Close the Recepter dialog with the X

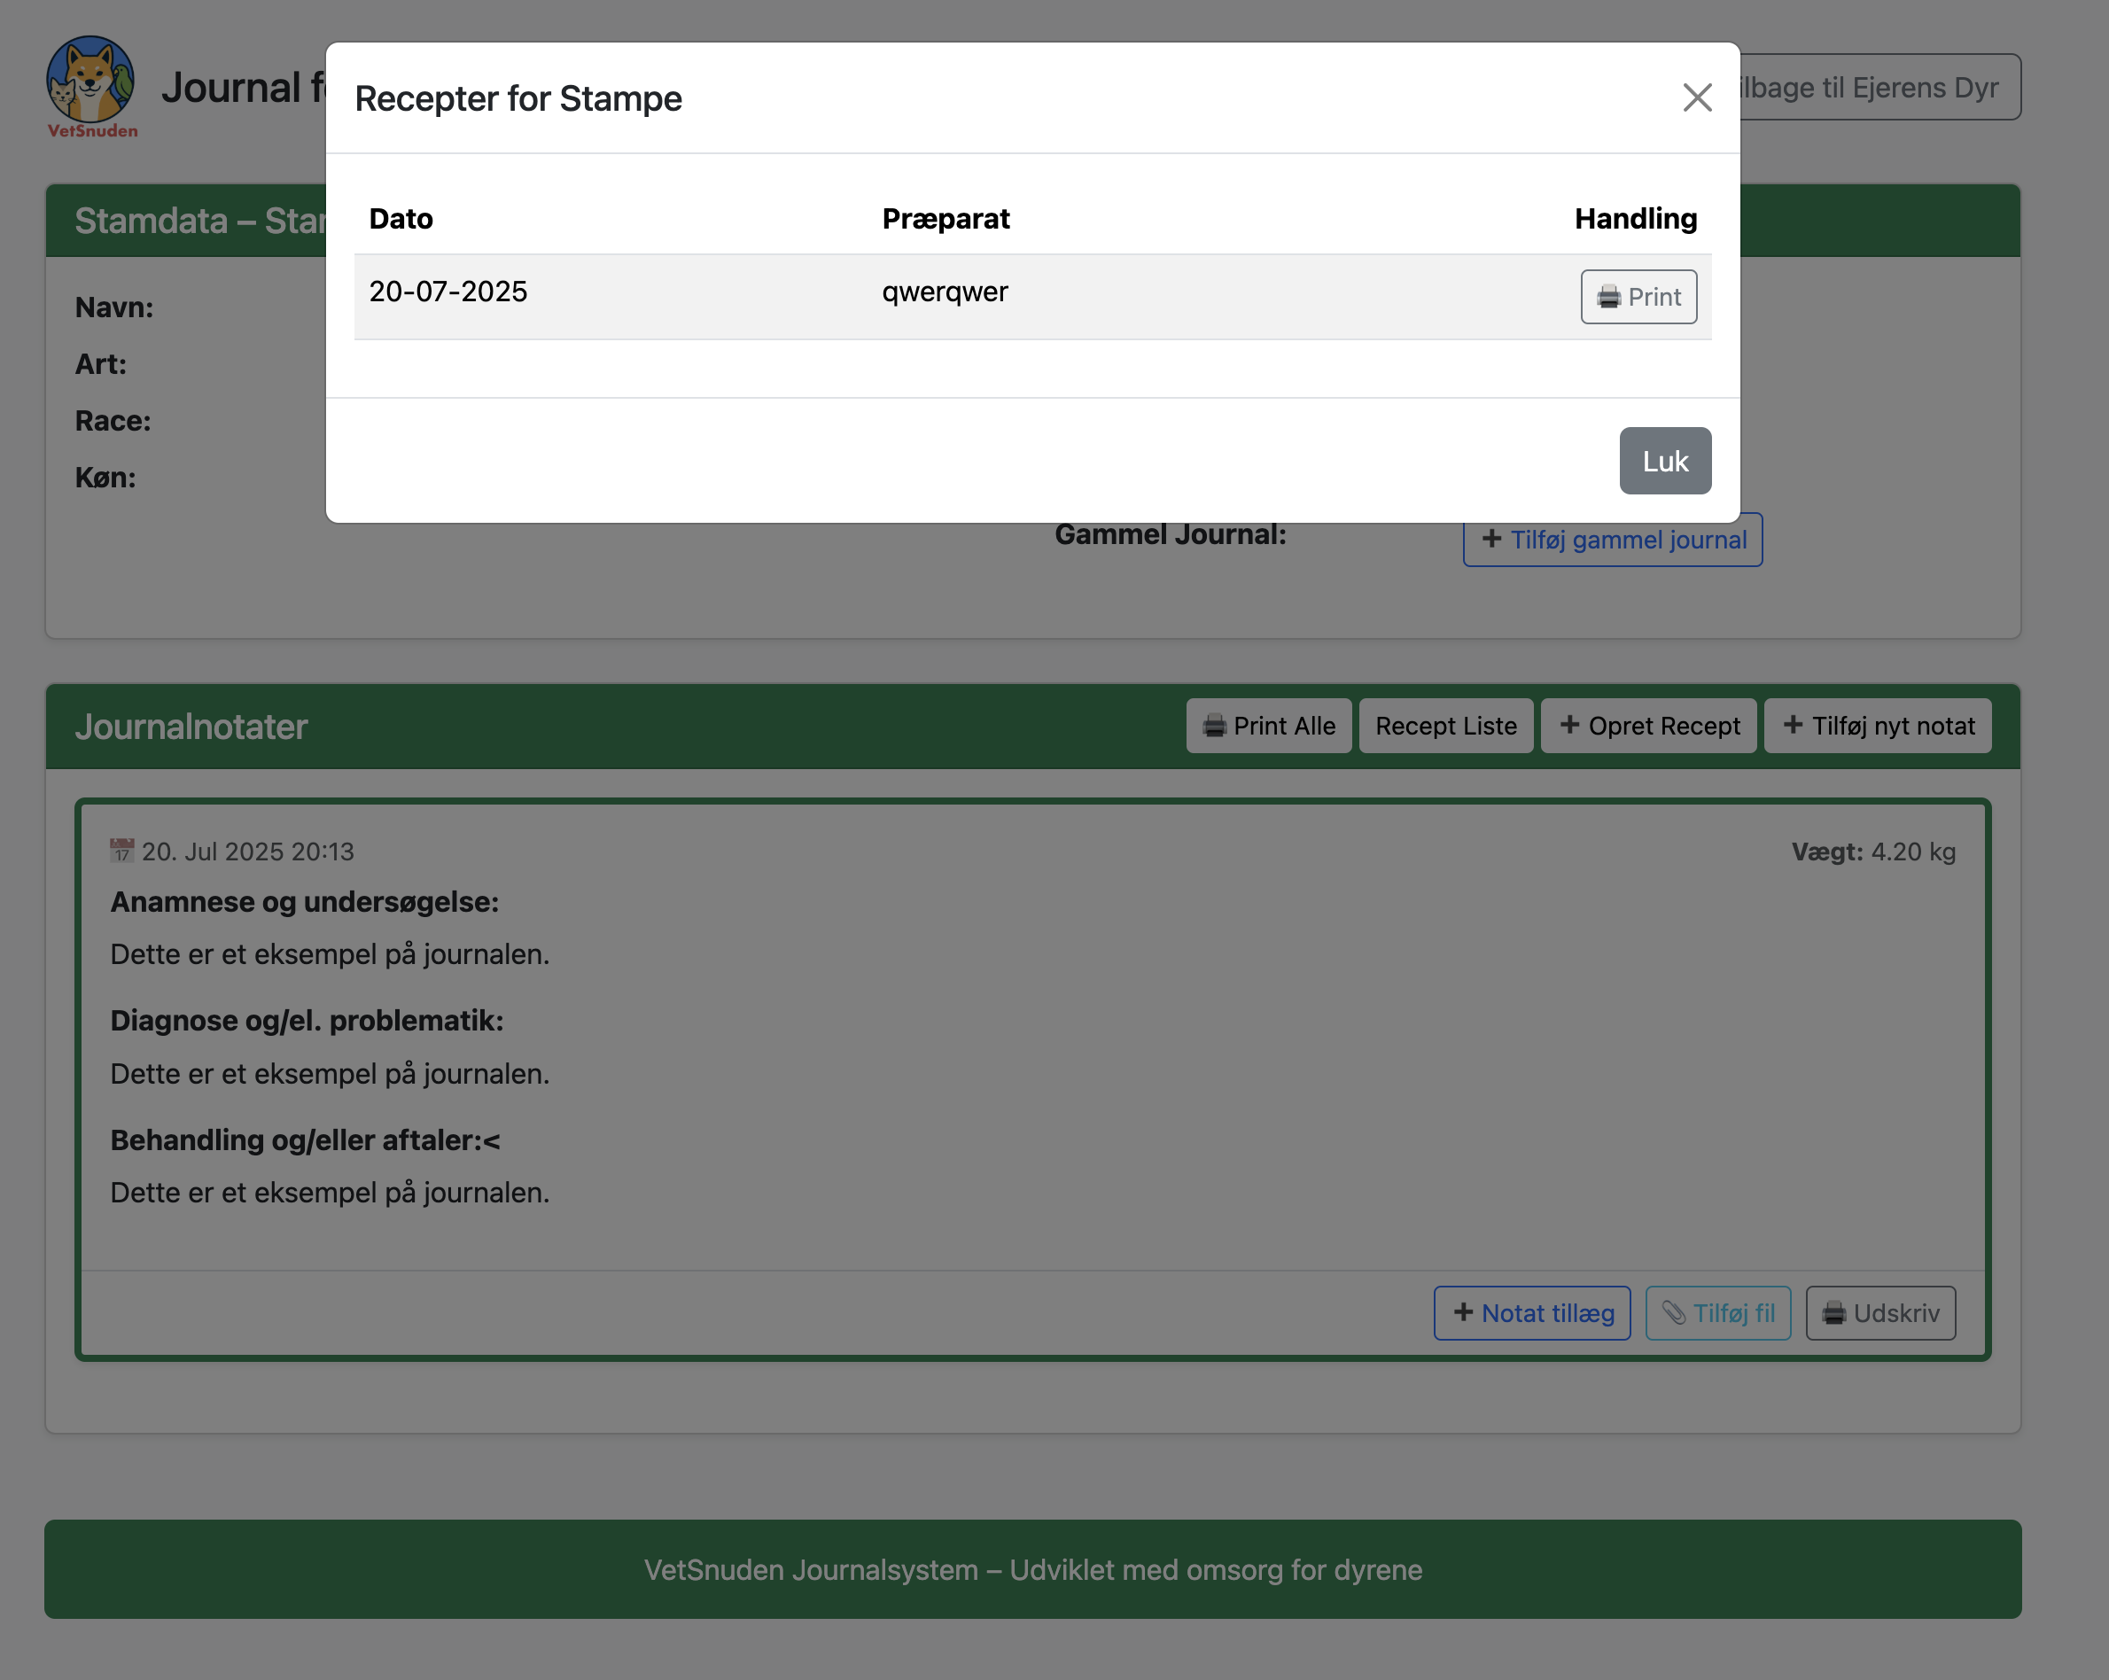pos(1697,97)
